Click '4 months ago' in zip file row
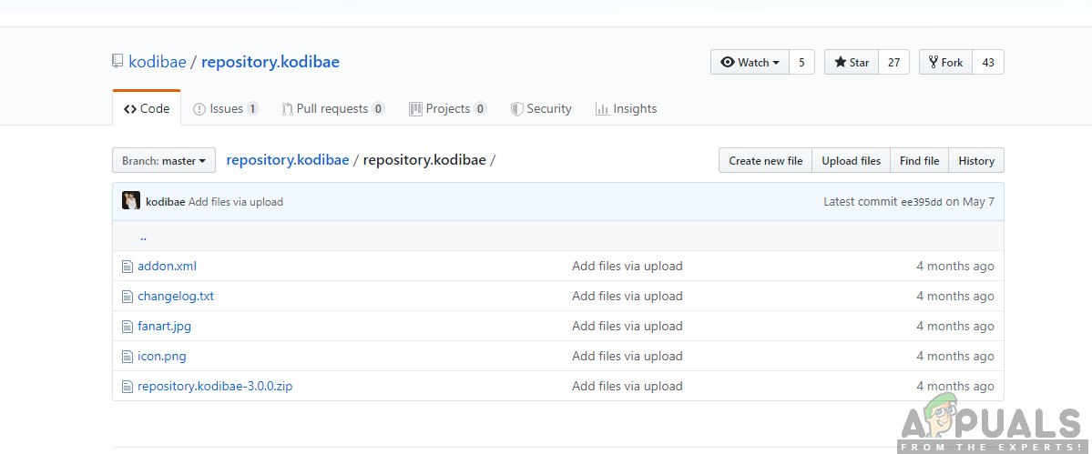This screenshot has height=454, width=1092. pos(954,386)
